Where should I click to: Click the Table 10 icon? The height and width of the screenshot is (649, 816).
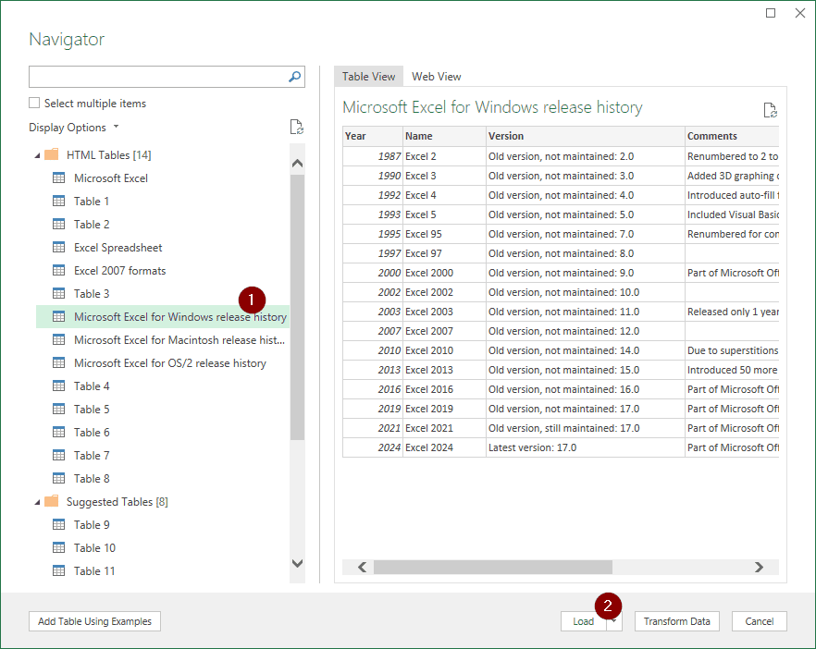tap(59, 547)
